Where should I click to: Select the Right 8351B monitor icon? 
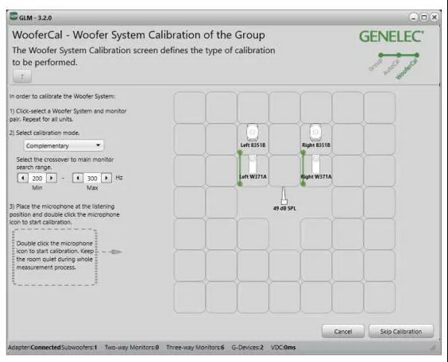coord(315,133)
